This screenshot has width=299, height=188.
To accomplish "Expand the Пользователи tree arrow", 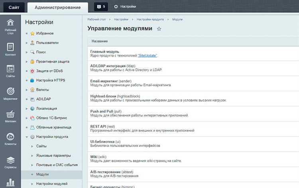I will [x=27, y=43].
